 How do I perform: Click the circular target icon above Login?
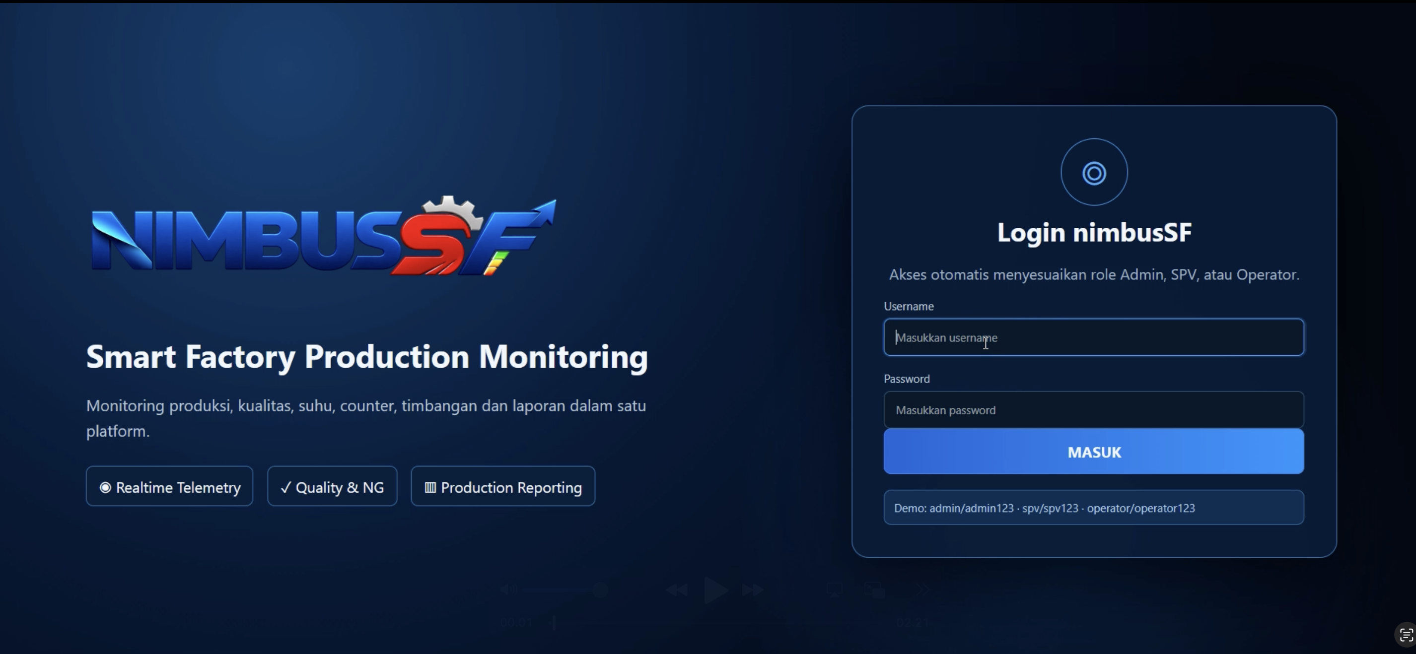coord(1094,173)
